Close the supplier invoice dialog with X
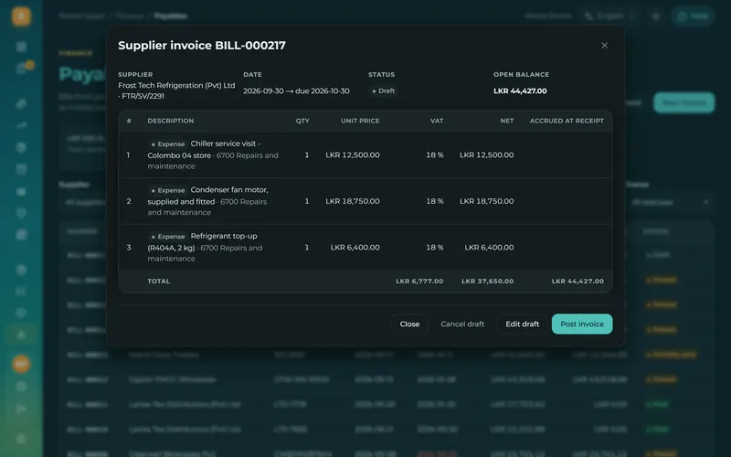 click(x=604, y=45)
